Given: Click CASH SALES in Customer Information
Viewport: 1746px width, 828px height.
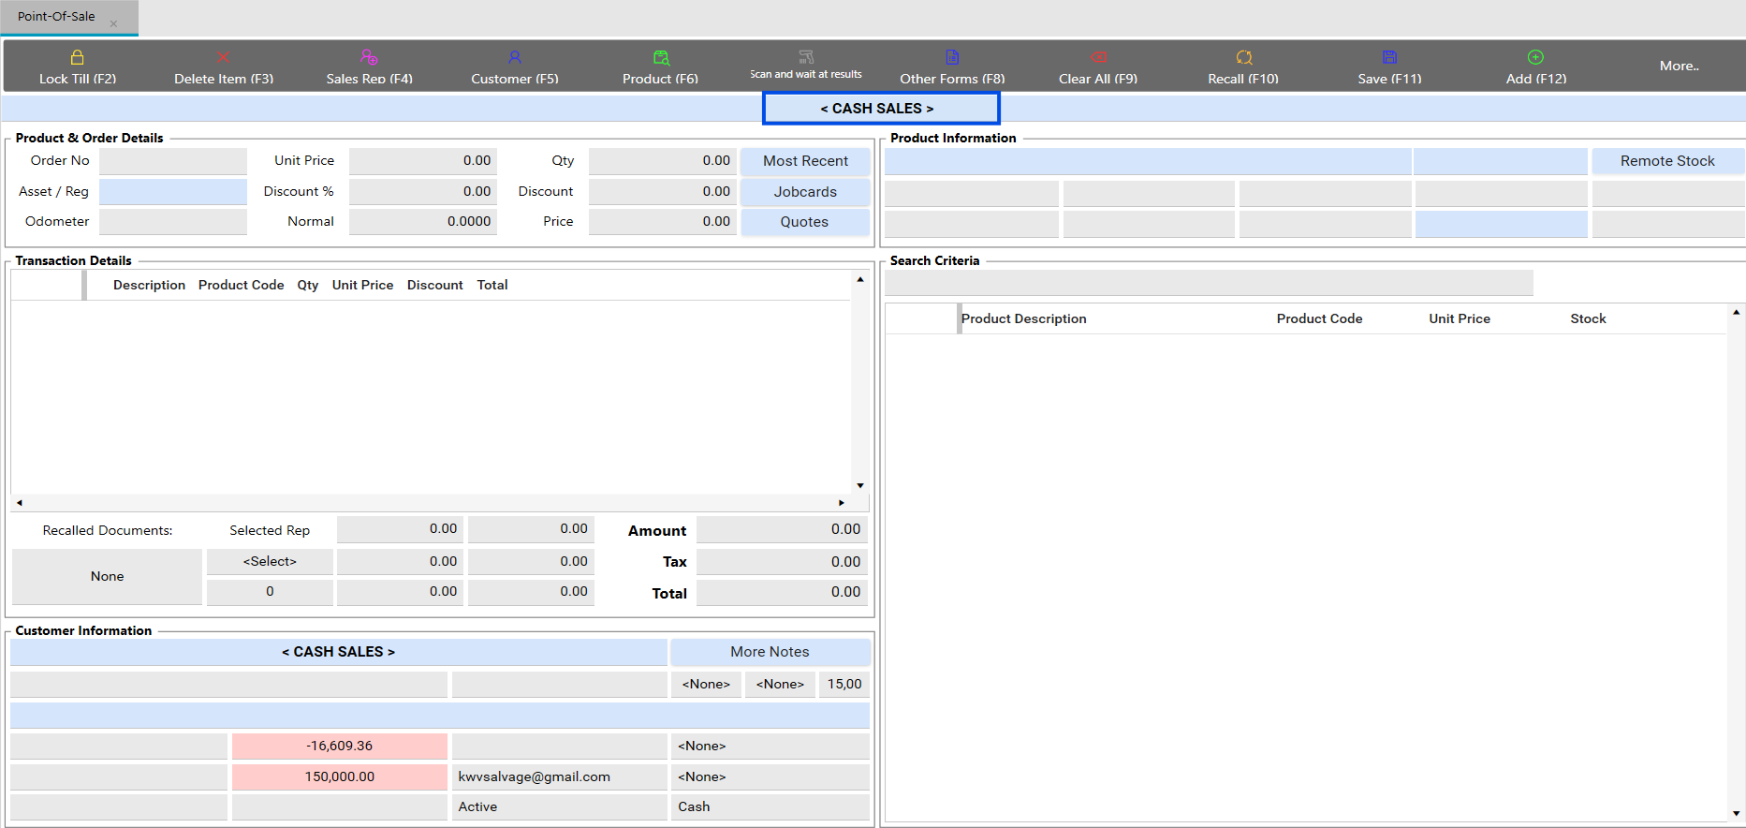Looking at the screenshot, I should (339, 652).
